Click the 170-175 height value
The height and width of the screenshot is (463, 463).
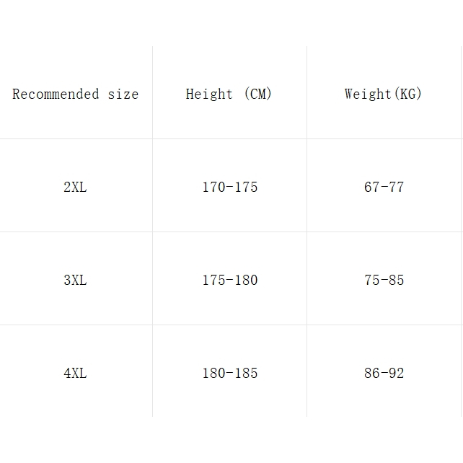(x=229, y=188)
